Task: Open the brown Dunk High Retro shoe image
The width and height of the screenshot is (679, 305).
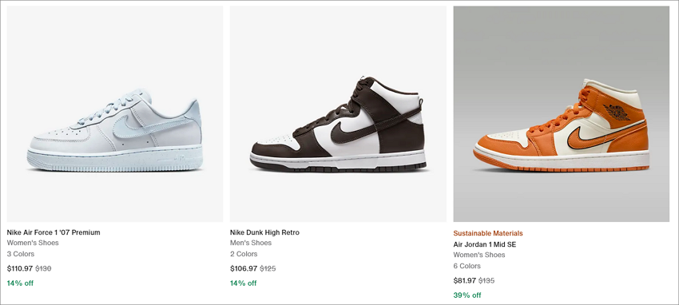Action: click(338, 114)
